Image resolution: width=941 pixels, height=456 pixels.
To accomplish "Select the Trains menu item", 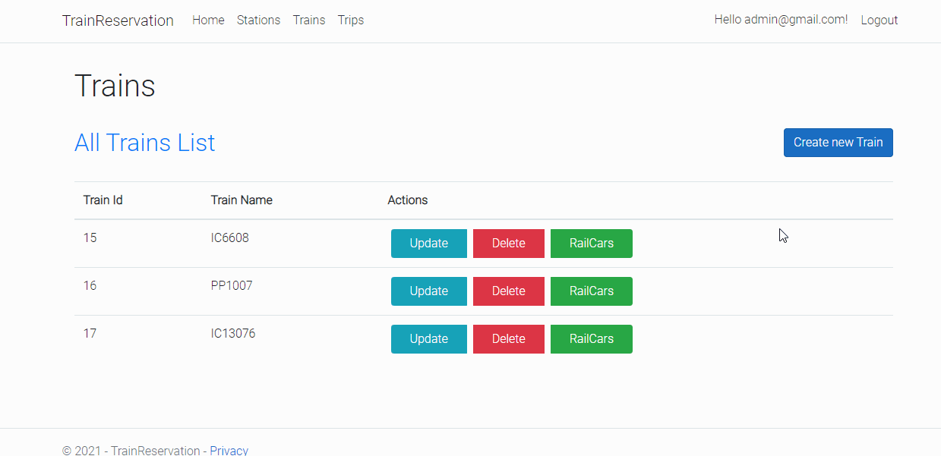I will tap(308, 20).
